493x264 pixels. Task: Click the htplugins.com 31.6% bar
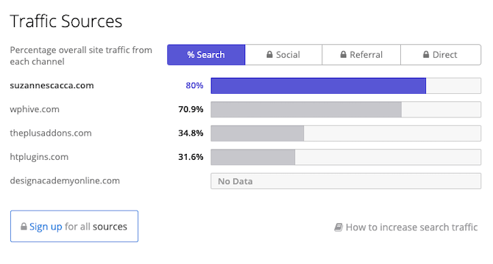pos(253,157)
